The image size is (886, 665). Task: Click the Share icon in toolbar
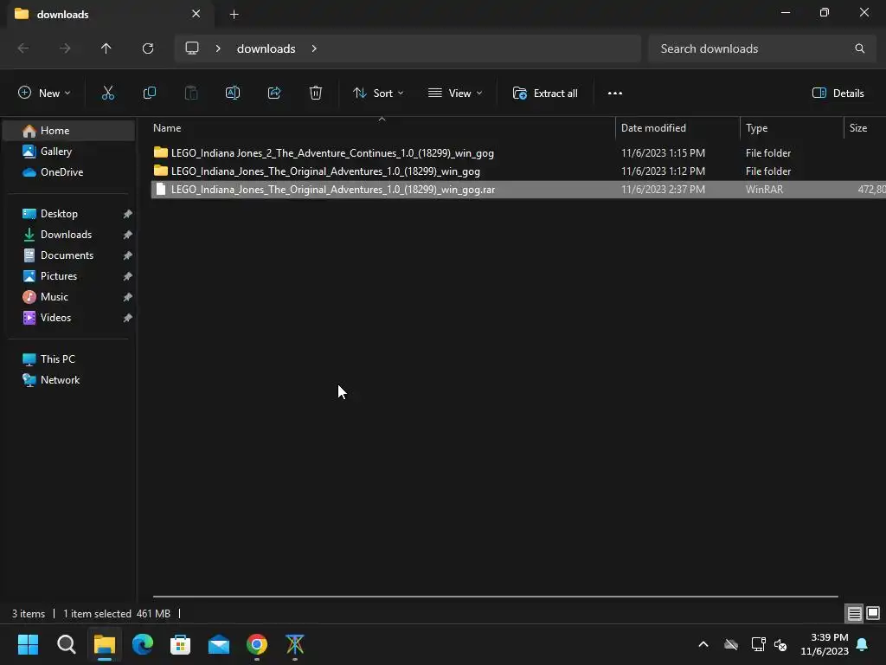pyautogui.click(x=274, y=94)
